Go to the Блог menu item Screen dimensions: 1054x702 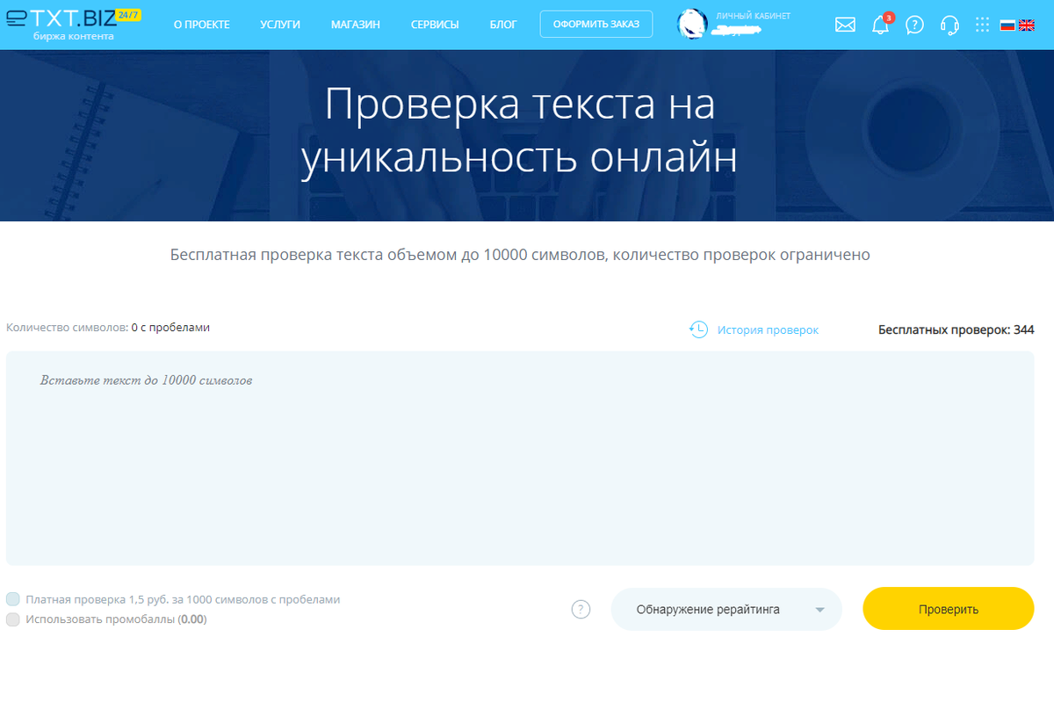pos(502,25)
